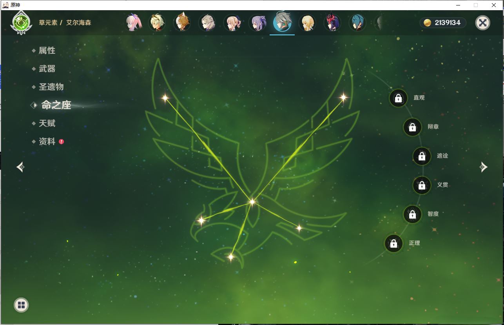Open the 属性 attributes tab

47,51
